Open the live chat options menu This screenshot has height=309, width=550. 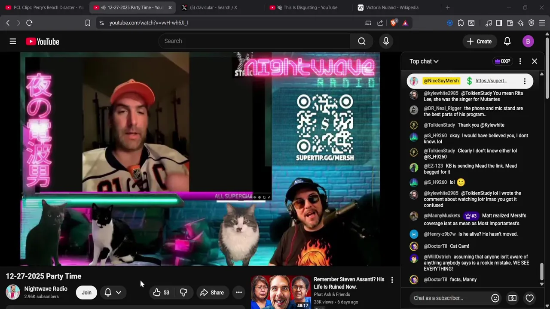[520, 61]
